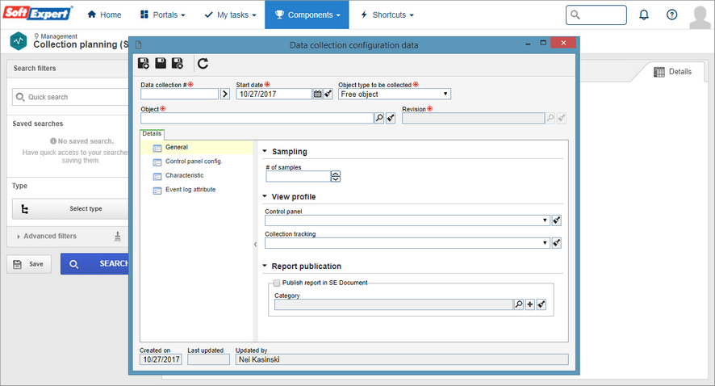Select General in the details tree

point(197,147)
